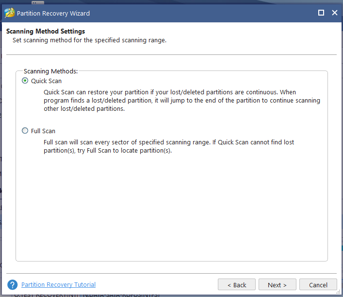Go back with the < Back button
343x297 pixels.
tap(236, 284)
